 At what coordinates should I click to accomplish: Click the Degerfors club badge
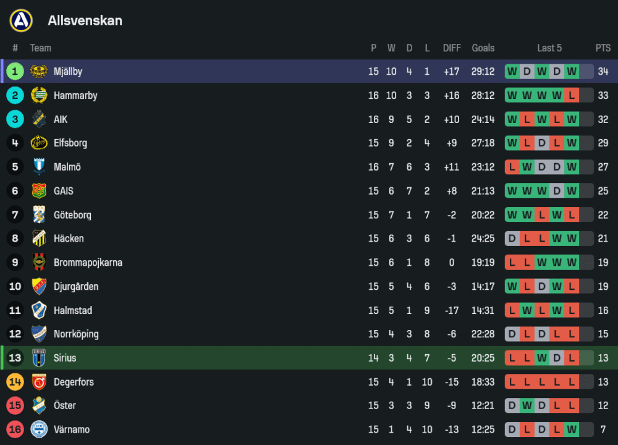coord(39,382)
